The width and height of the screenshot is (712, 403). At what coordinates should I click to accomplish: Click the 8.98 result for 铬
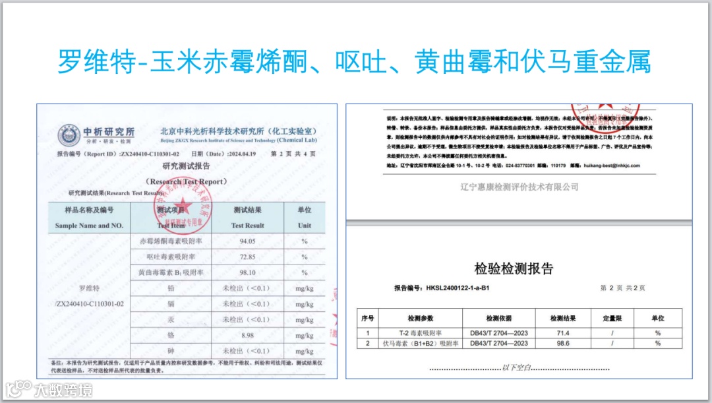pos(247,335)
